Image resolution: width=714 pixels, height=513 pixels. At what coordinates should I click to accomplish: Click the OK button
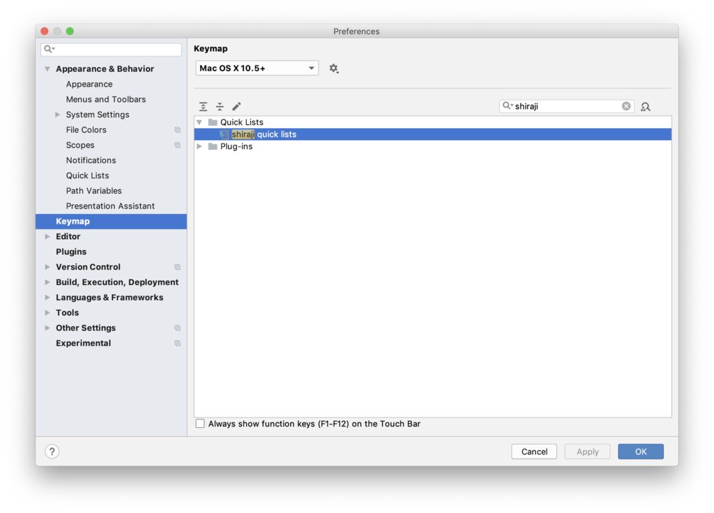click(x=641, y=452)
